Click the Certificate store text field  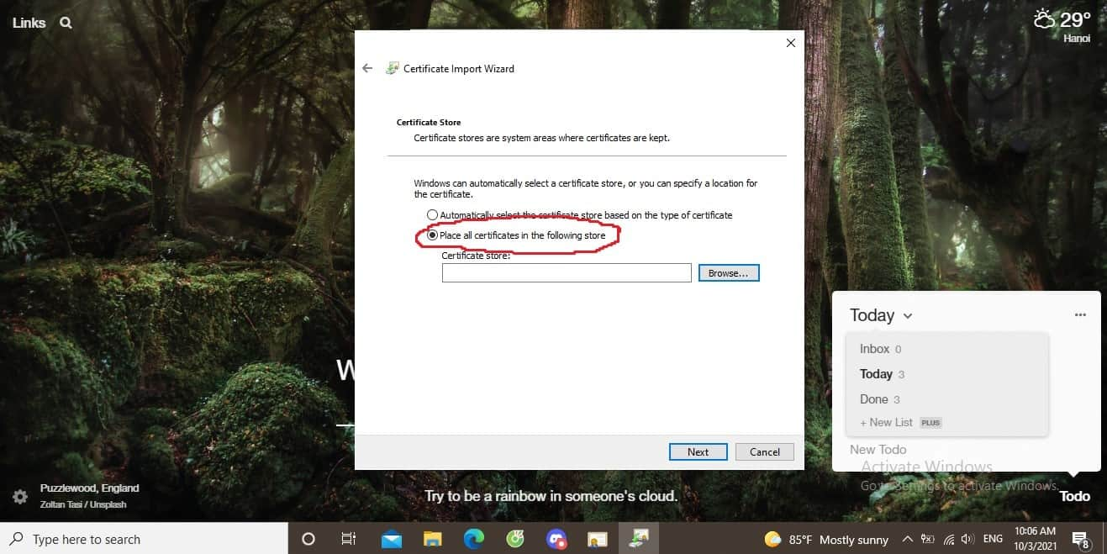click(567, 273)
